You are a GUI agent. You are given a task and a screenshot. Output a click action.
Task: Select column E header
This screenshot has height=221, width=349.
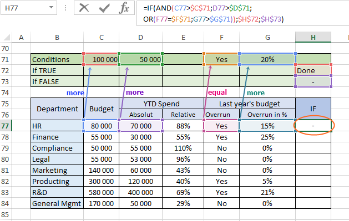click(x=183, y=37)
